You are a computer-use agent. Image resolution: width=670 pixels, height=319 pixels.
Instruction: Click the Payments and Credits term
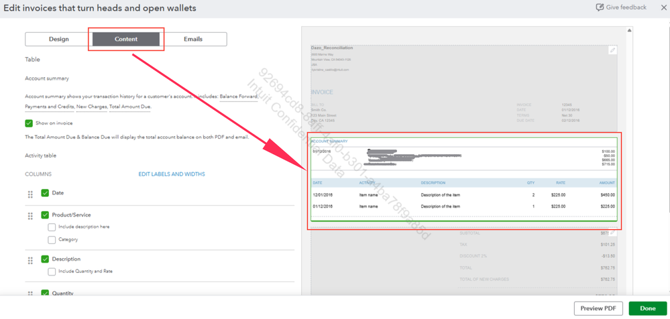(50, 107)
